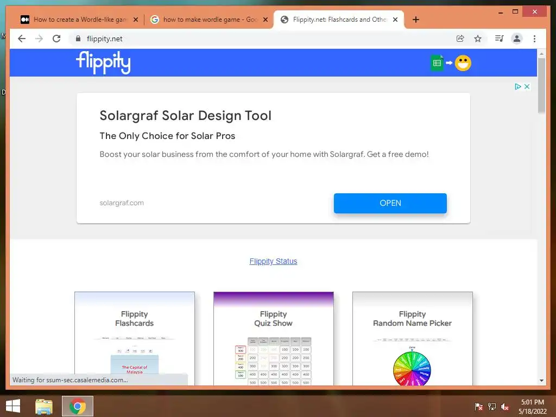Click the vertical scrollbar thumb
Image resolution: width=556 pixels, height=417 pixels.
541,85
